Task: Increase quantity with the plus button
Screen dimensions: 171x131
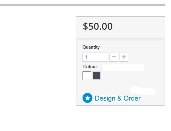Action: (x=123, y=57)
